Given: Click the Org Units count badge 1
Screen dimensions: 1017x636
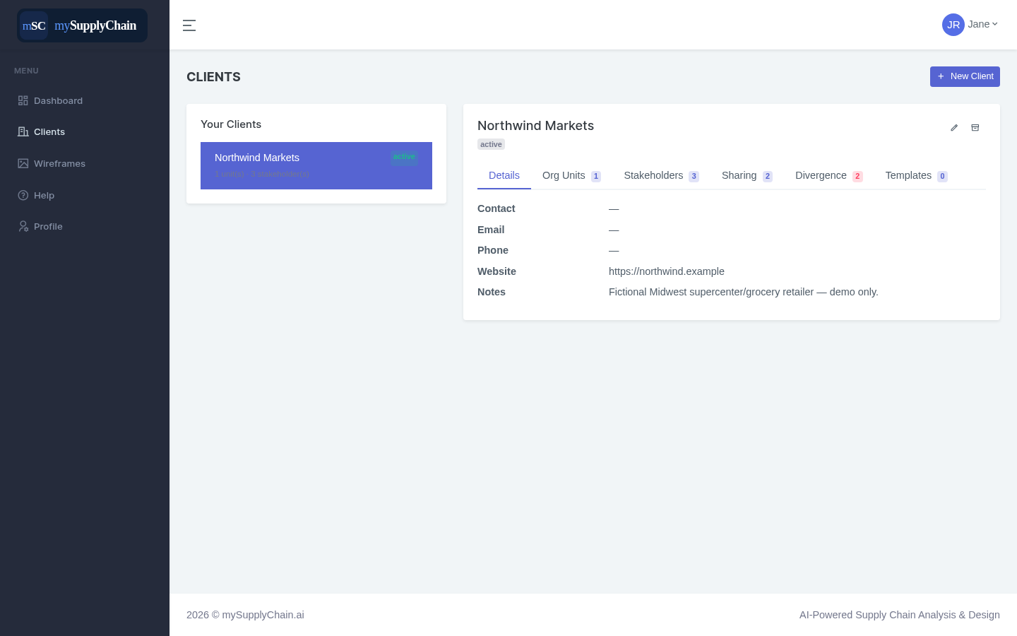Looking at the screenshot, I should coord(596,177).
